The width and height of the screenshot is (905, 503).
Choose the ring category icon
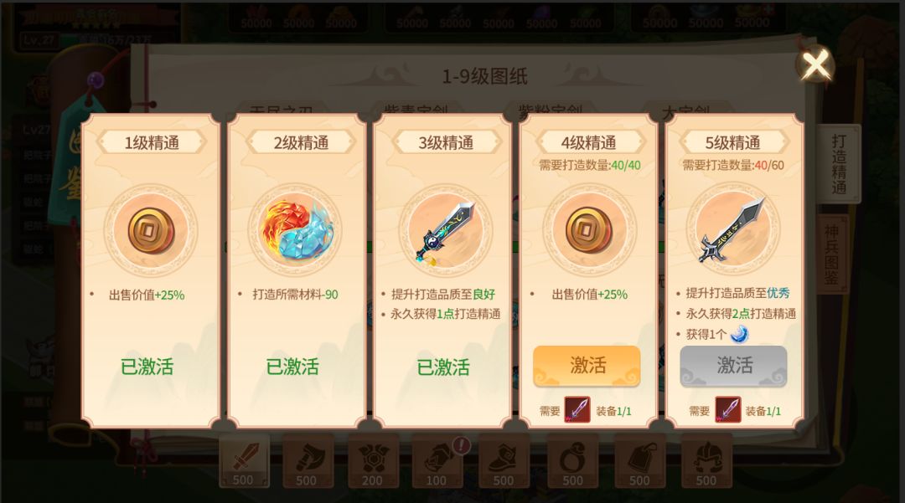pos(572,461)
